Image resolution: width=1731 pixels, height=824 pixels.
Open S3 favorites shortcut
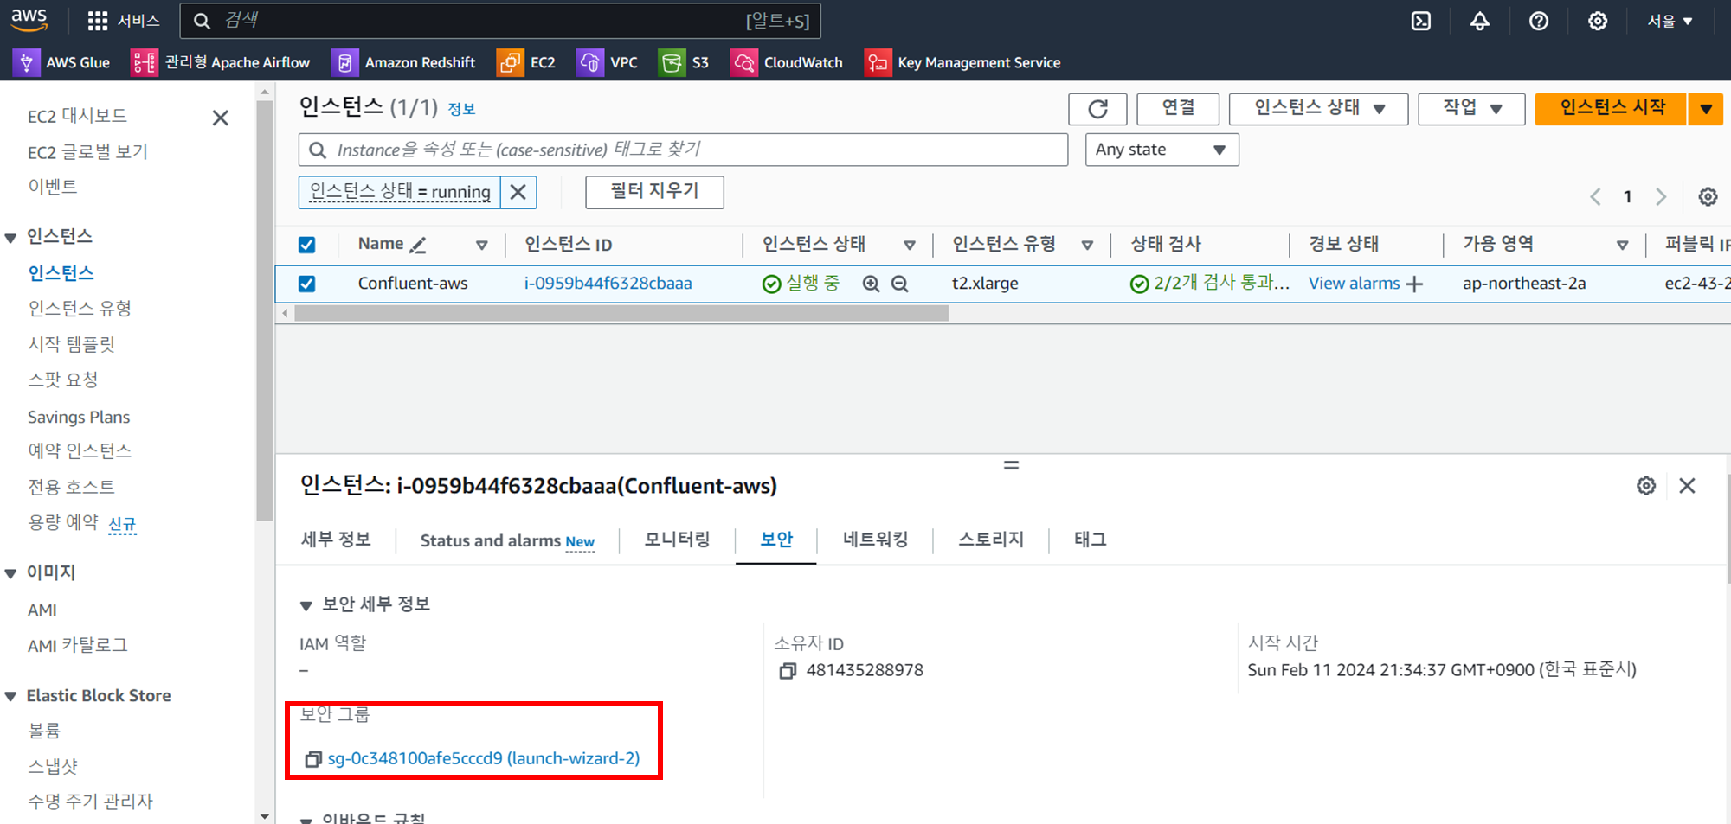684,62
